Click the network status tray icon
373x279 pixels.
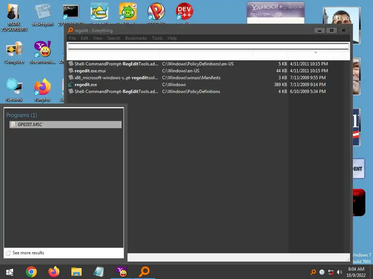pyautogui.click(x=331, y=272)
